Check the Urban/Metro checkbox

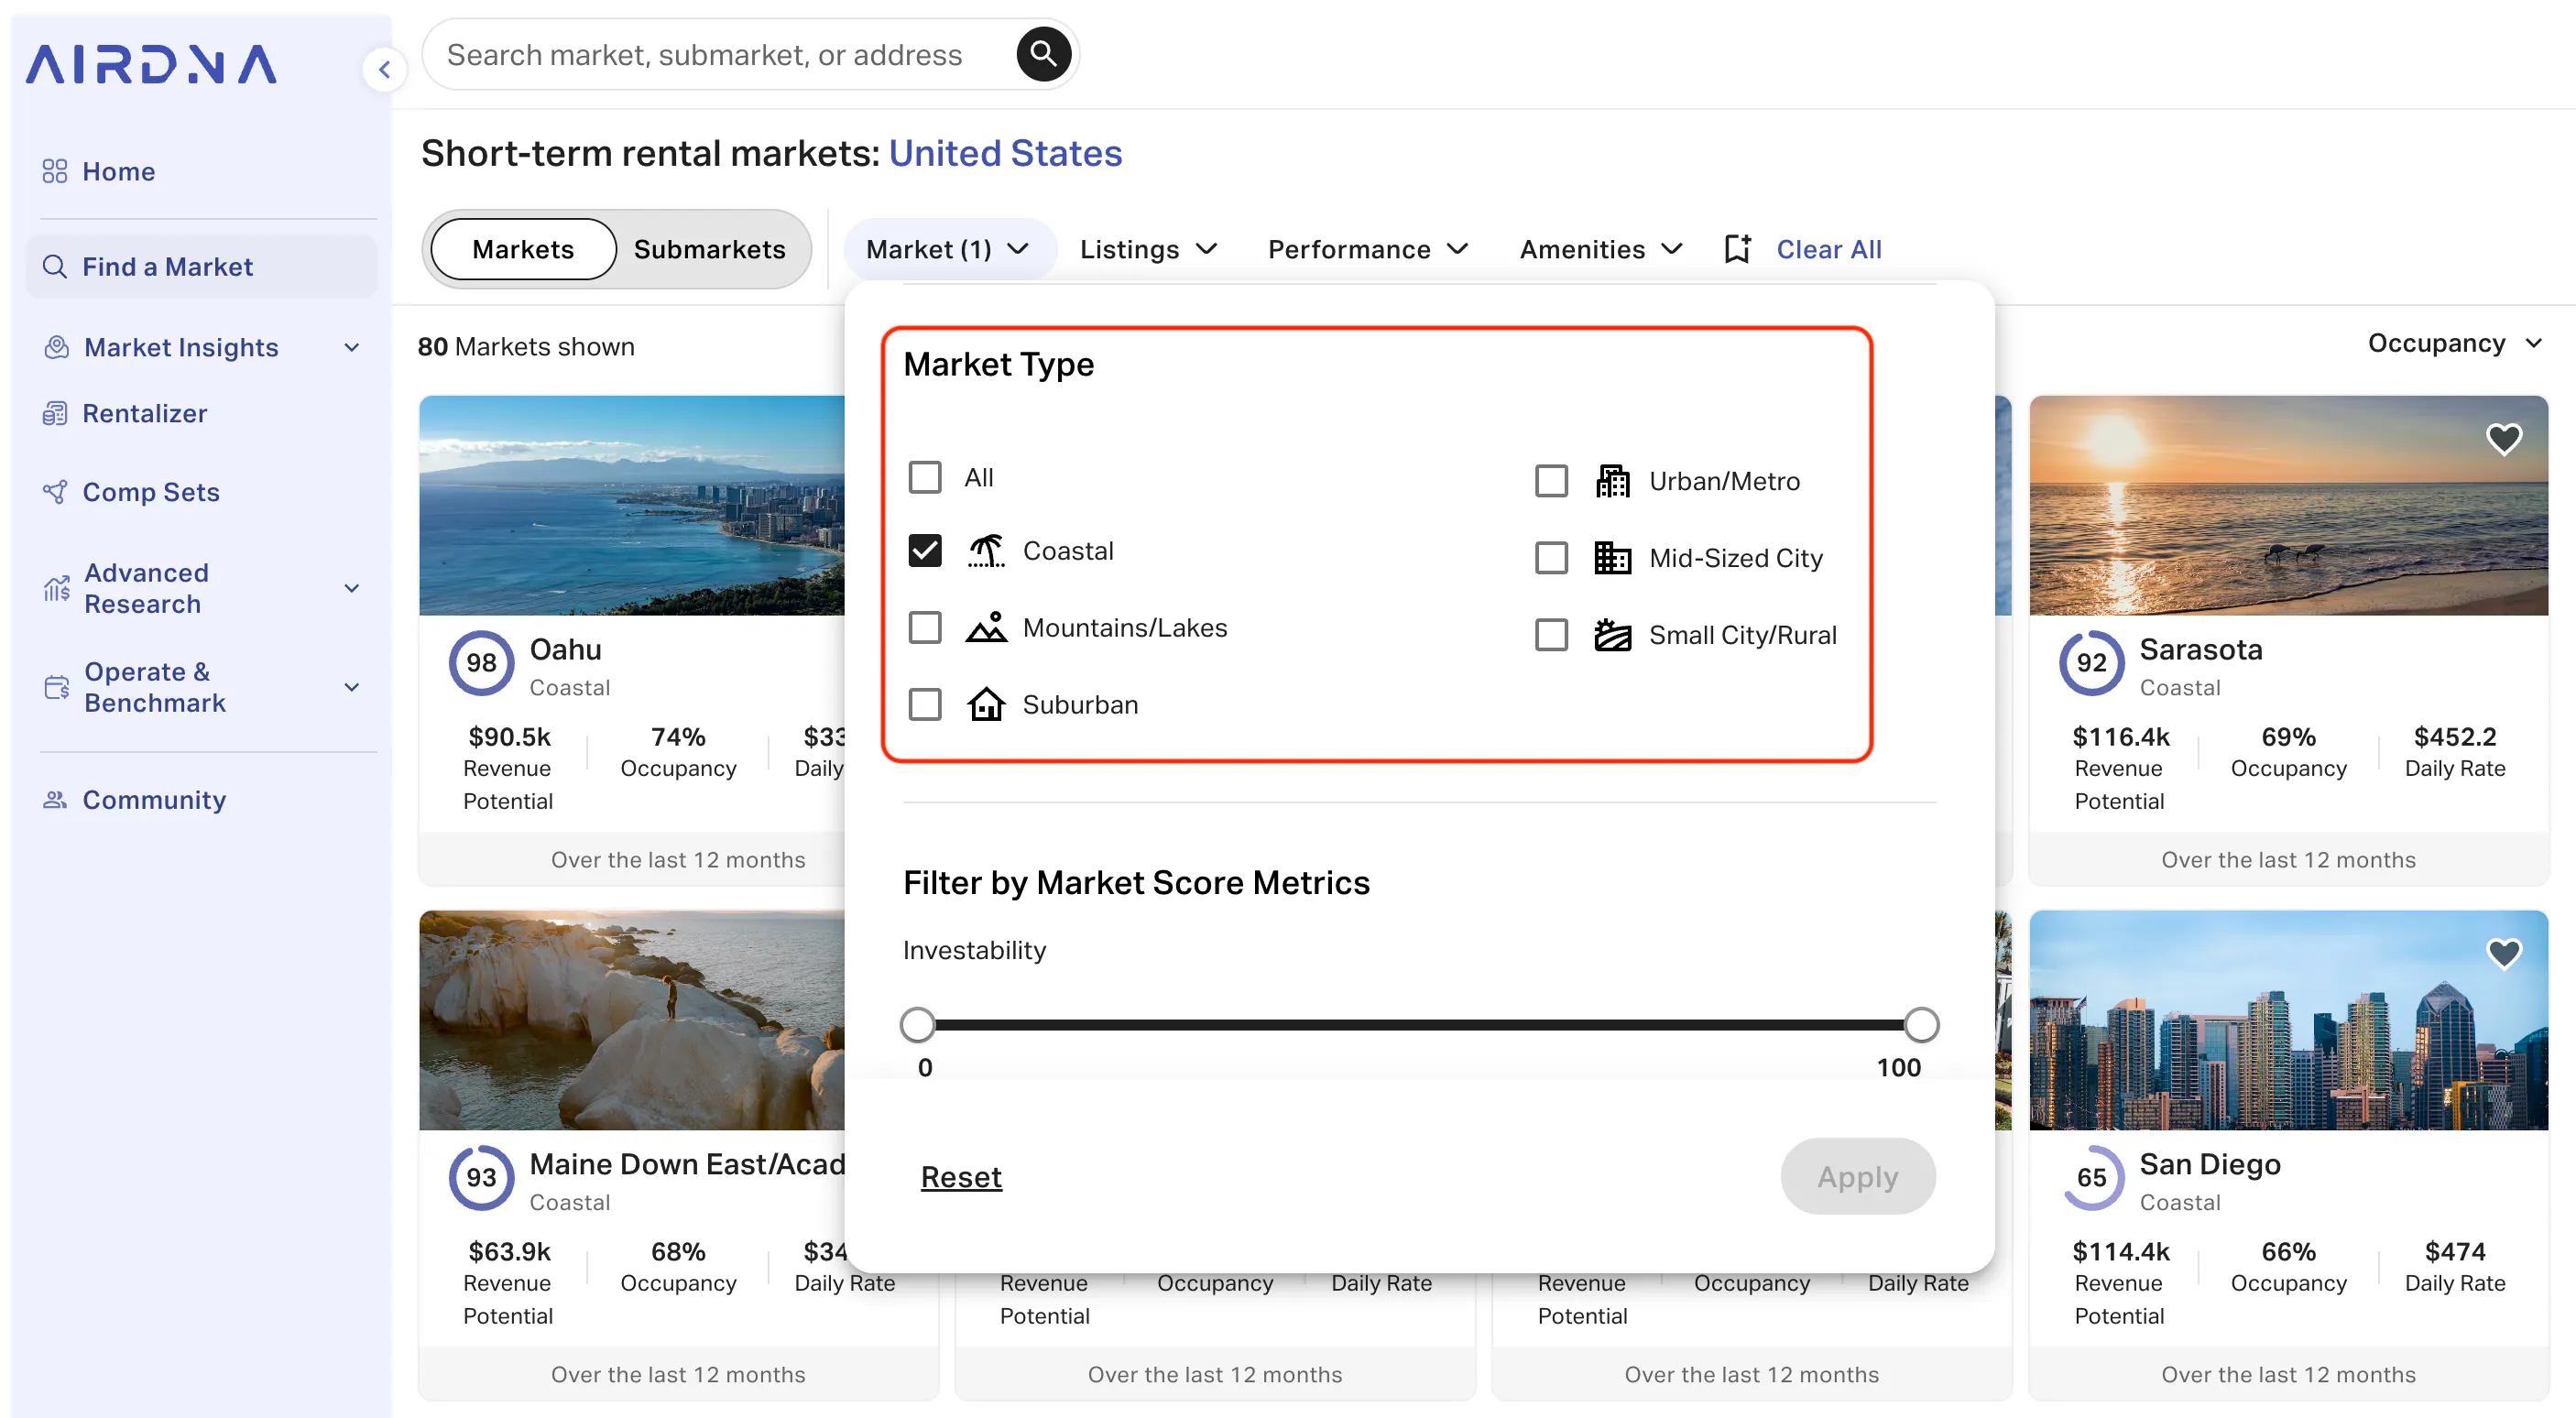1551,481
